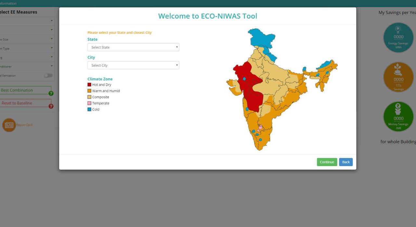This screenshot has height=227, width=416.
Task: Click the rupee plant icon in Money Savings
Action: click(x=398, y=110)
